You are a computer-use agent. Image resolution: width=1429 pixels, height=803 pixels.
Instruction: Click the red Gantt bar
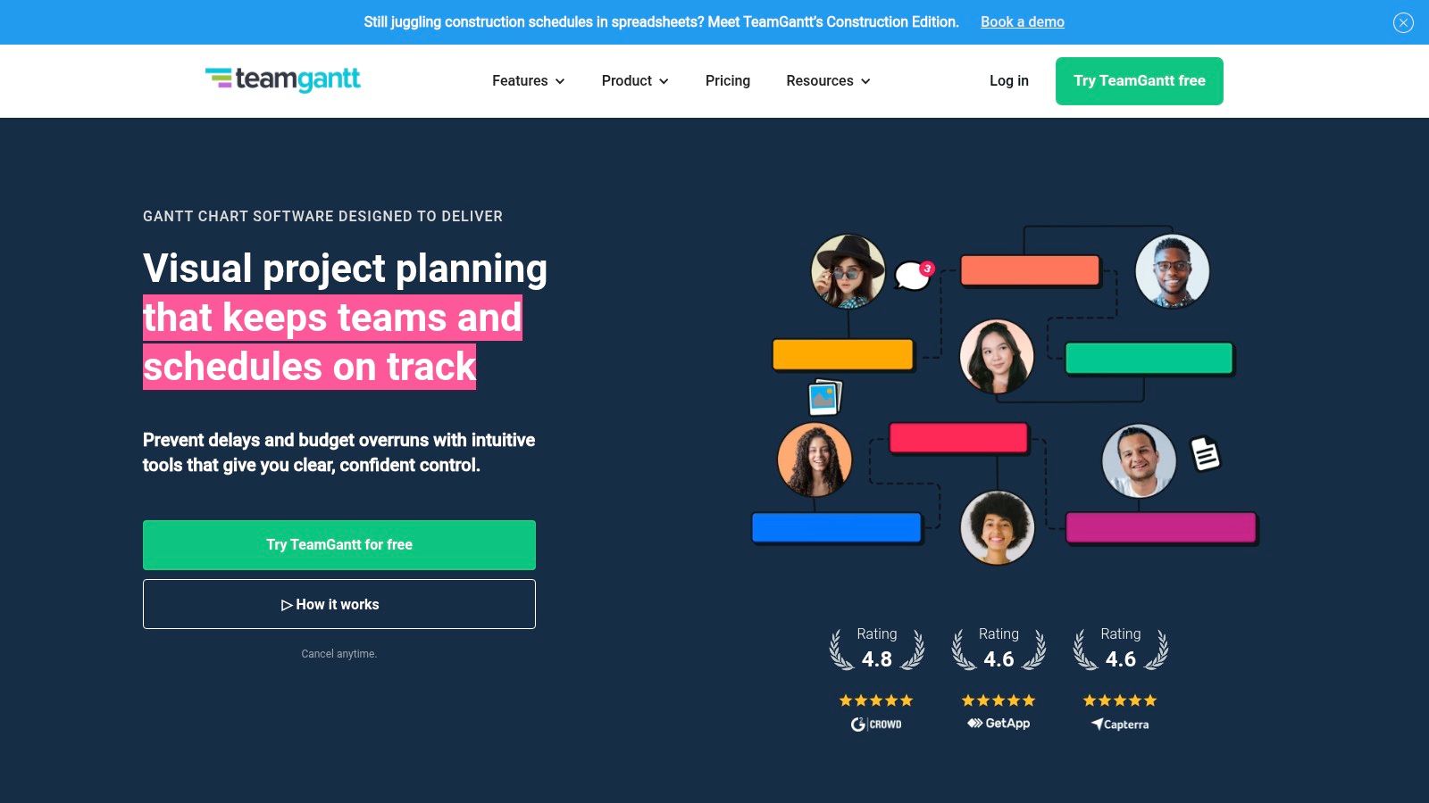(x=958, y=438)
